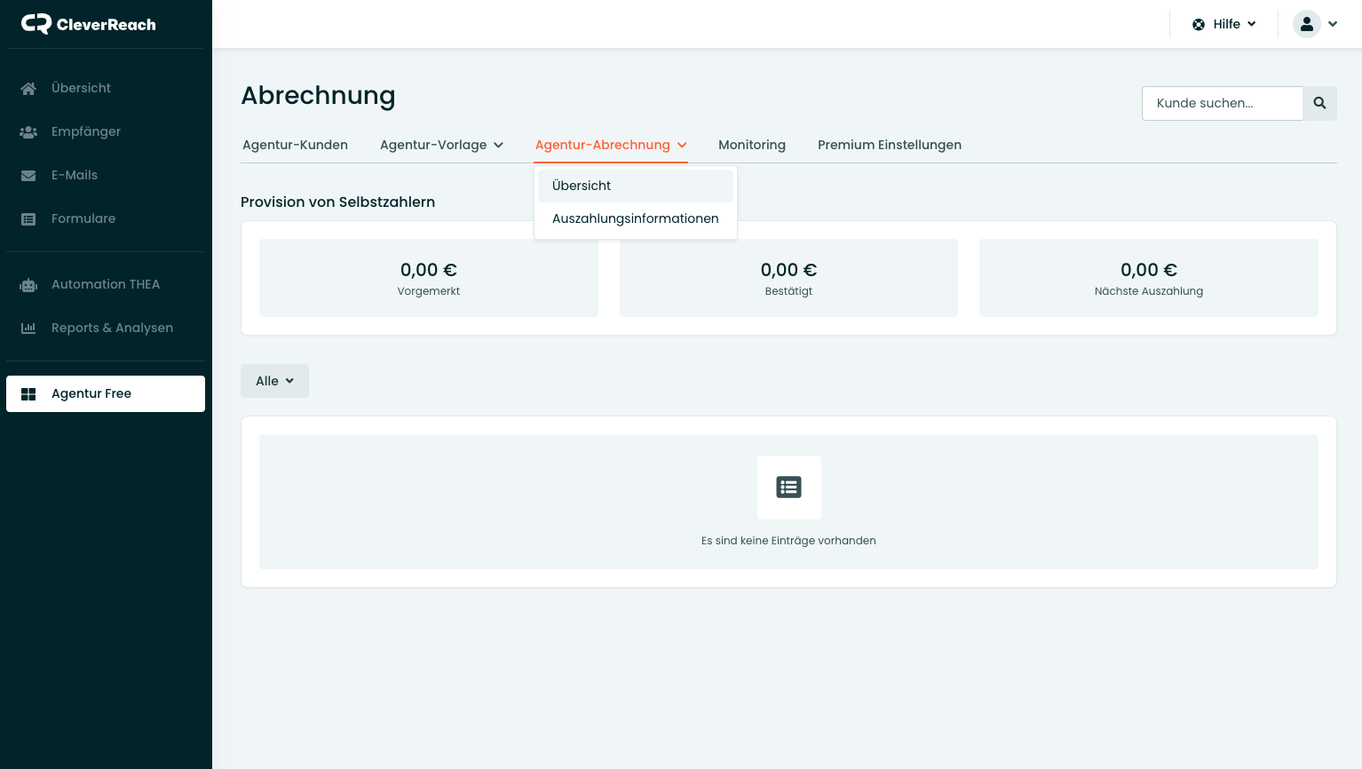Viewport: 1362px width, 769px height.
Task: Click the Reports & Analysen chart icon
Action: point(28,329)
